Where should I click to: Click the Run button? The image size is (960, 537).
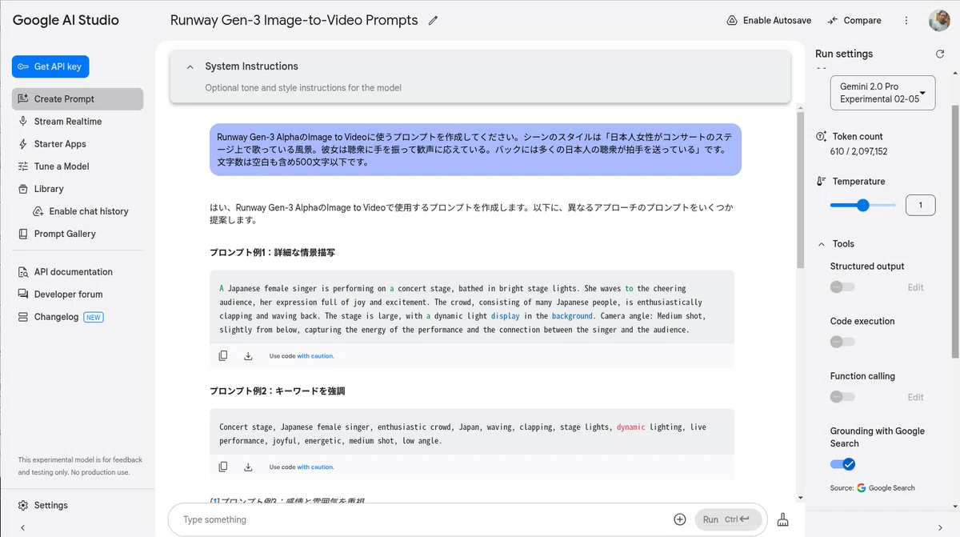coord(727,519)
